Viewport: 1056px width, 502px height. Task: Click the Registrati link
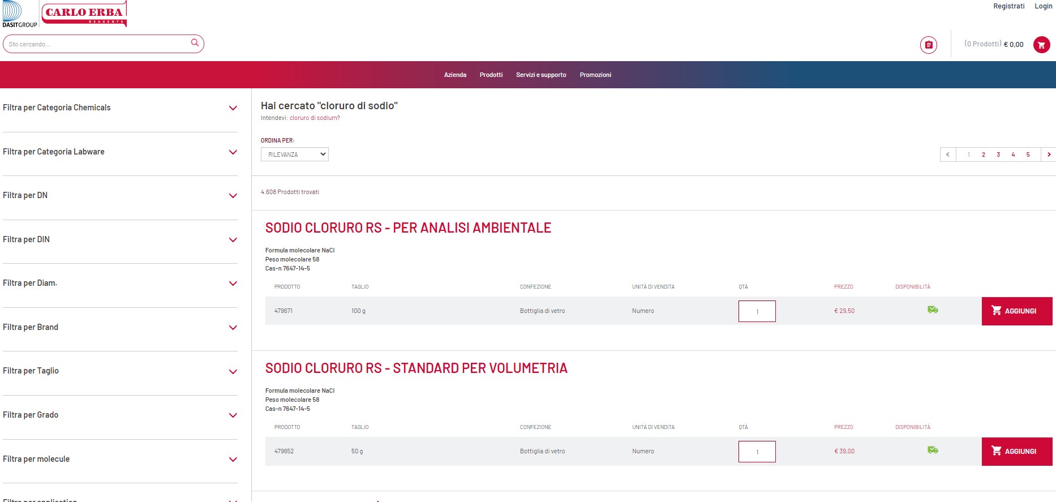tap(1008, 6)
